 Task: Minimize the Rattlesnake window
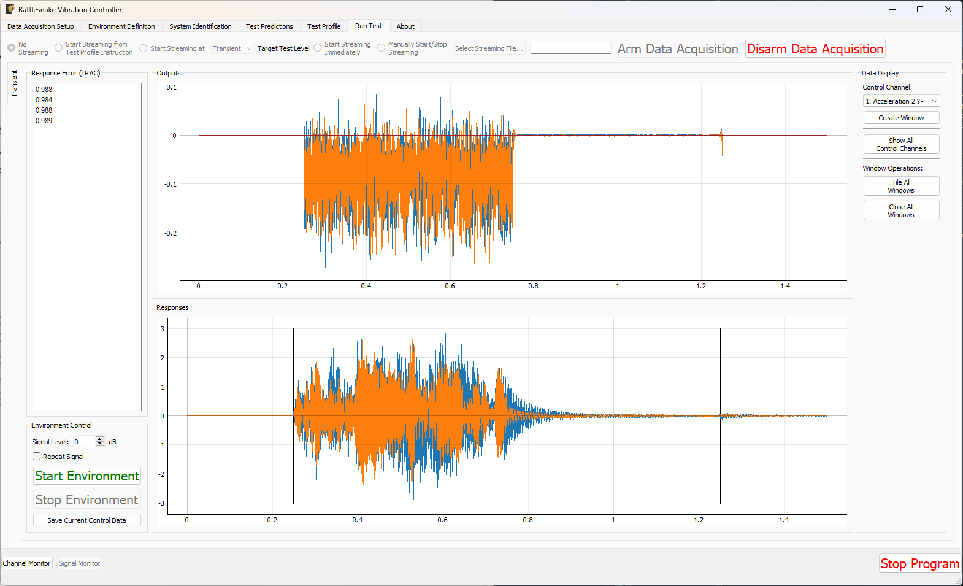click(892, 9)
